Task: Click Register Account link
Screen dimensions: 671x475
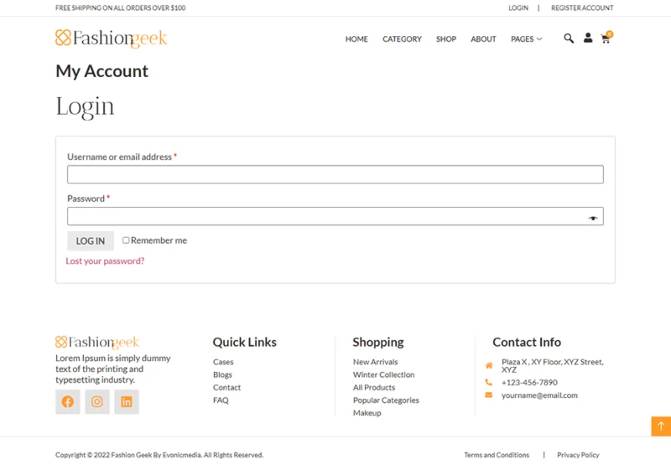Action: pyautogui.click(x=582, y=8)
